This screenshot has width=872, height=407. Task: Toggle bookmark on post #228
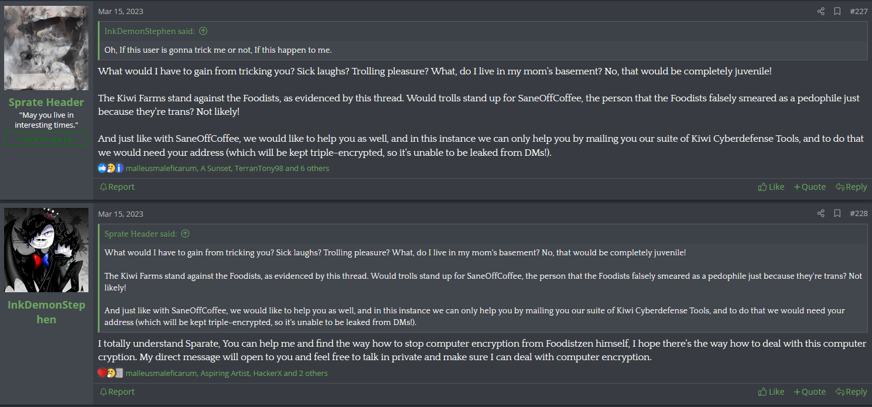[837, 214]
